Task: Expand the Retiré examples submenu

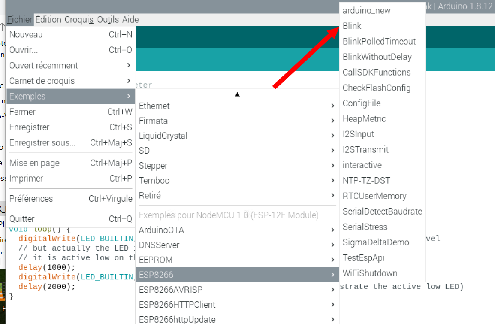Action: pos(237,196)
